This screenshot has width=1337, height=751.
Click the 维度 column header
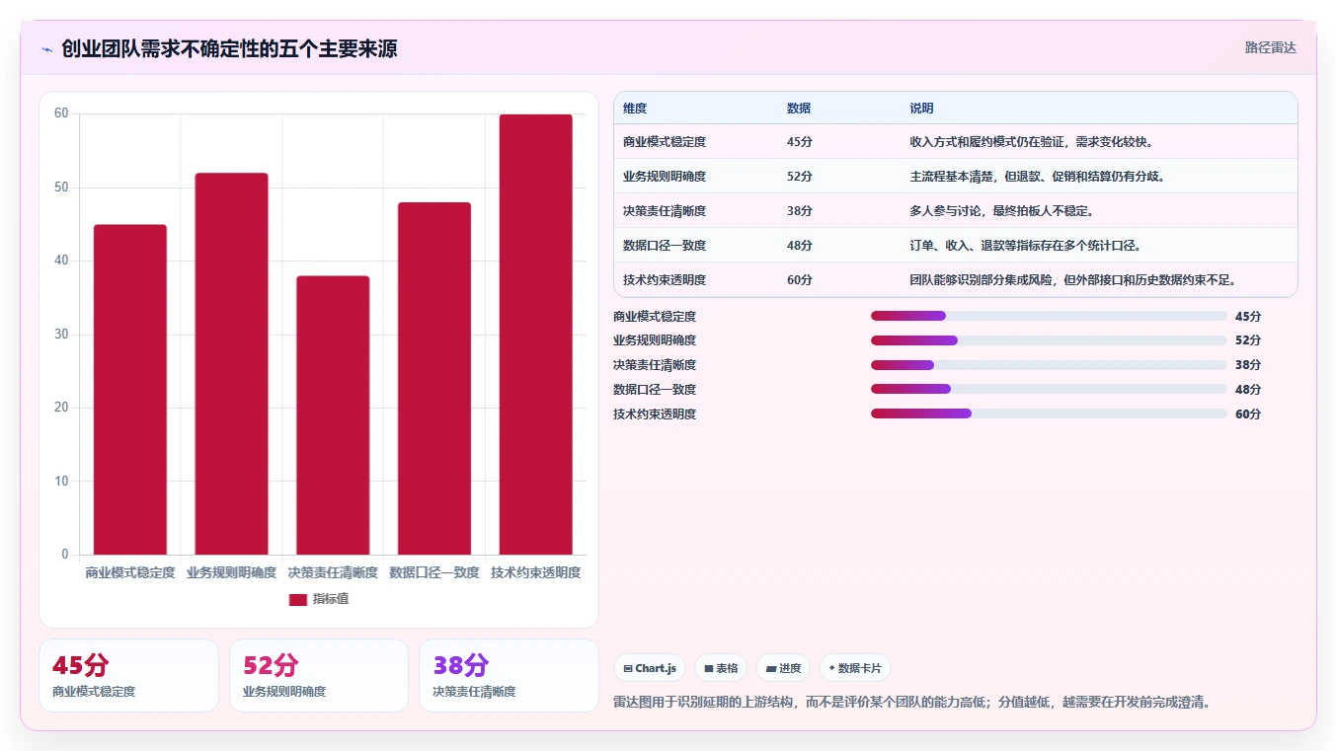tap(635, 109)
